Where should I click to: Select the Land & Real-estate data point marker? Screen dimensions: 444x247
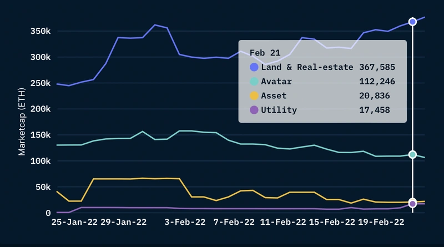(x=412, y=22)
